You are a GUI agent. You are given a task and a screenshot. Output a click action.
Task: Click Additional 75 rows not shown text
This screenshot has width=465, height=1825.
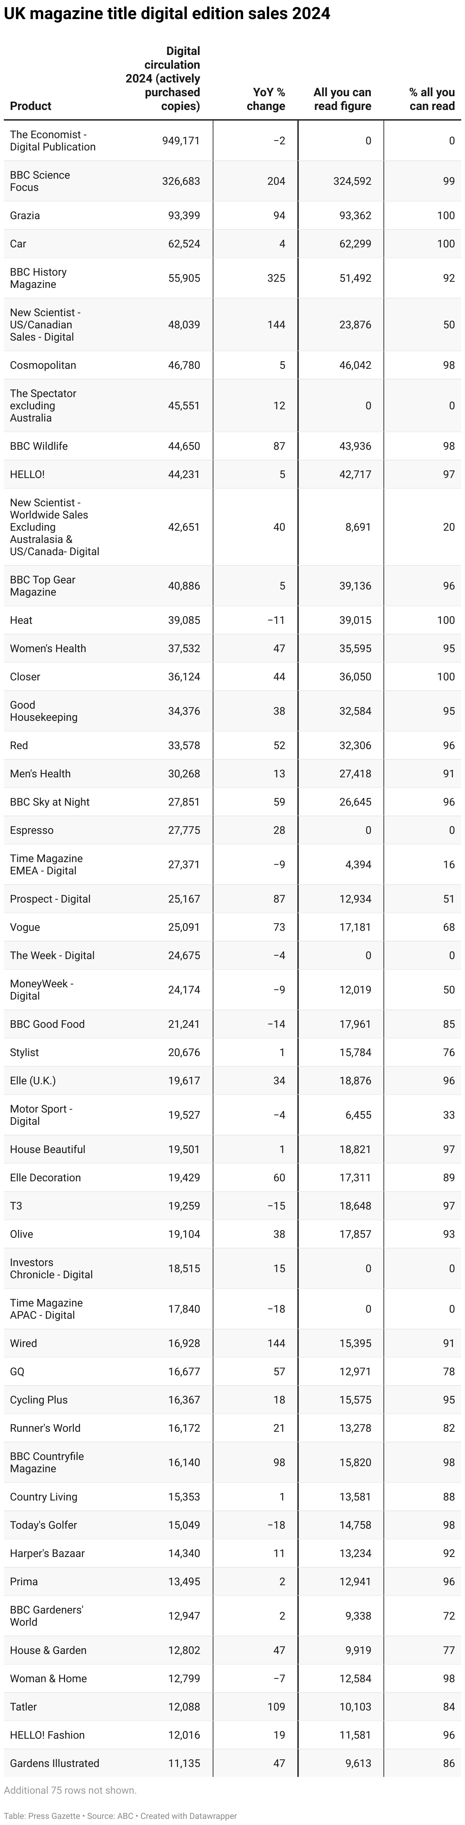[70, 1790]
